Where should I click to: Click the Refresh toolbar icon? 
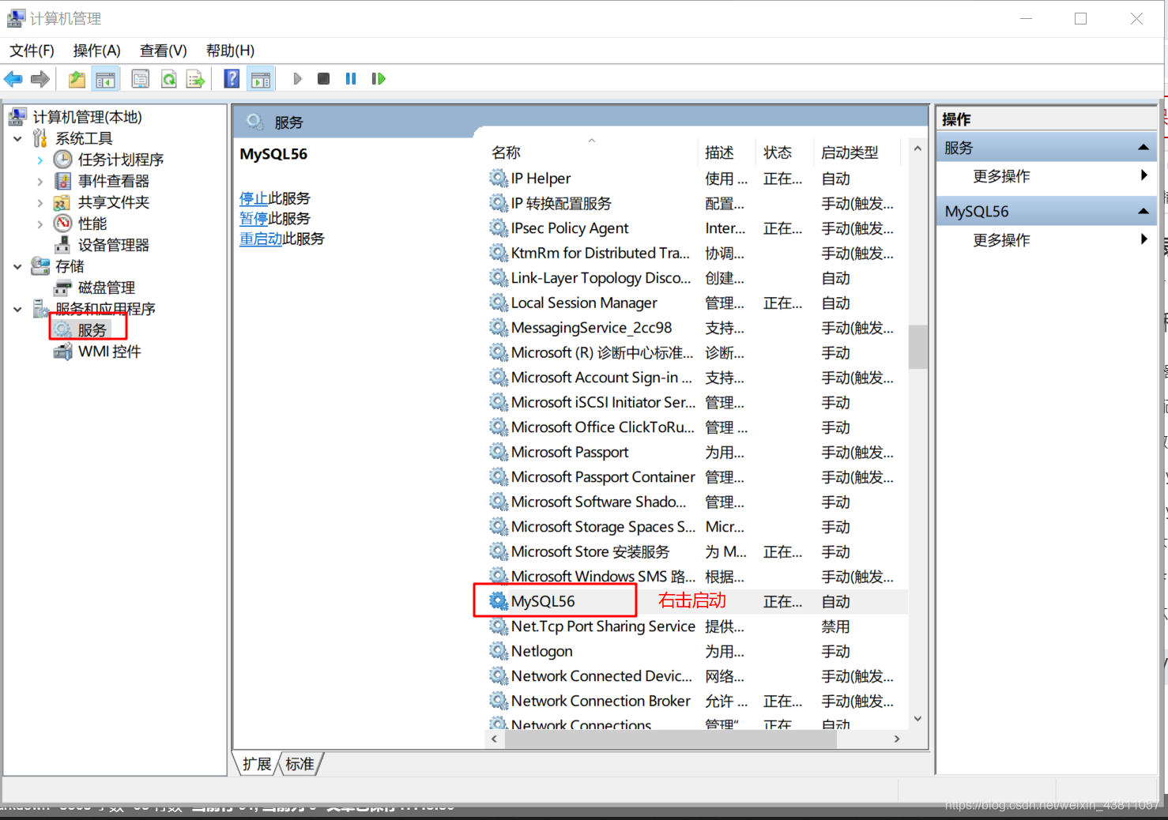168,79
